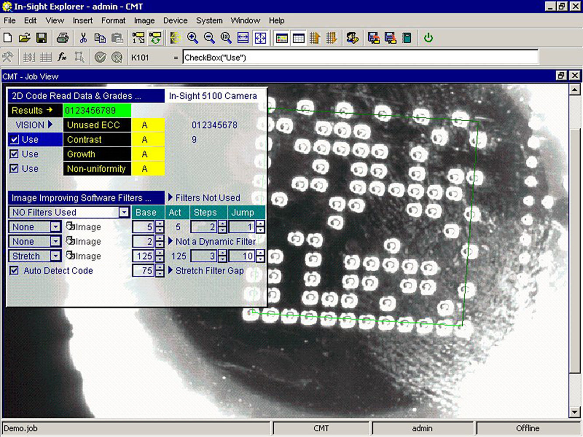
Task: Click the Paste clipboard icon
Action: 117,38
